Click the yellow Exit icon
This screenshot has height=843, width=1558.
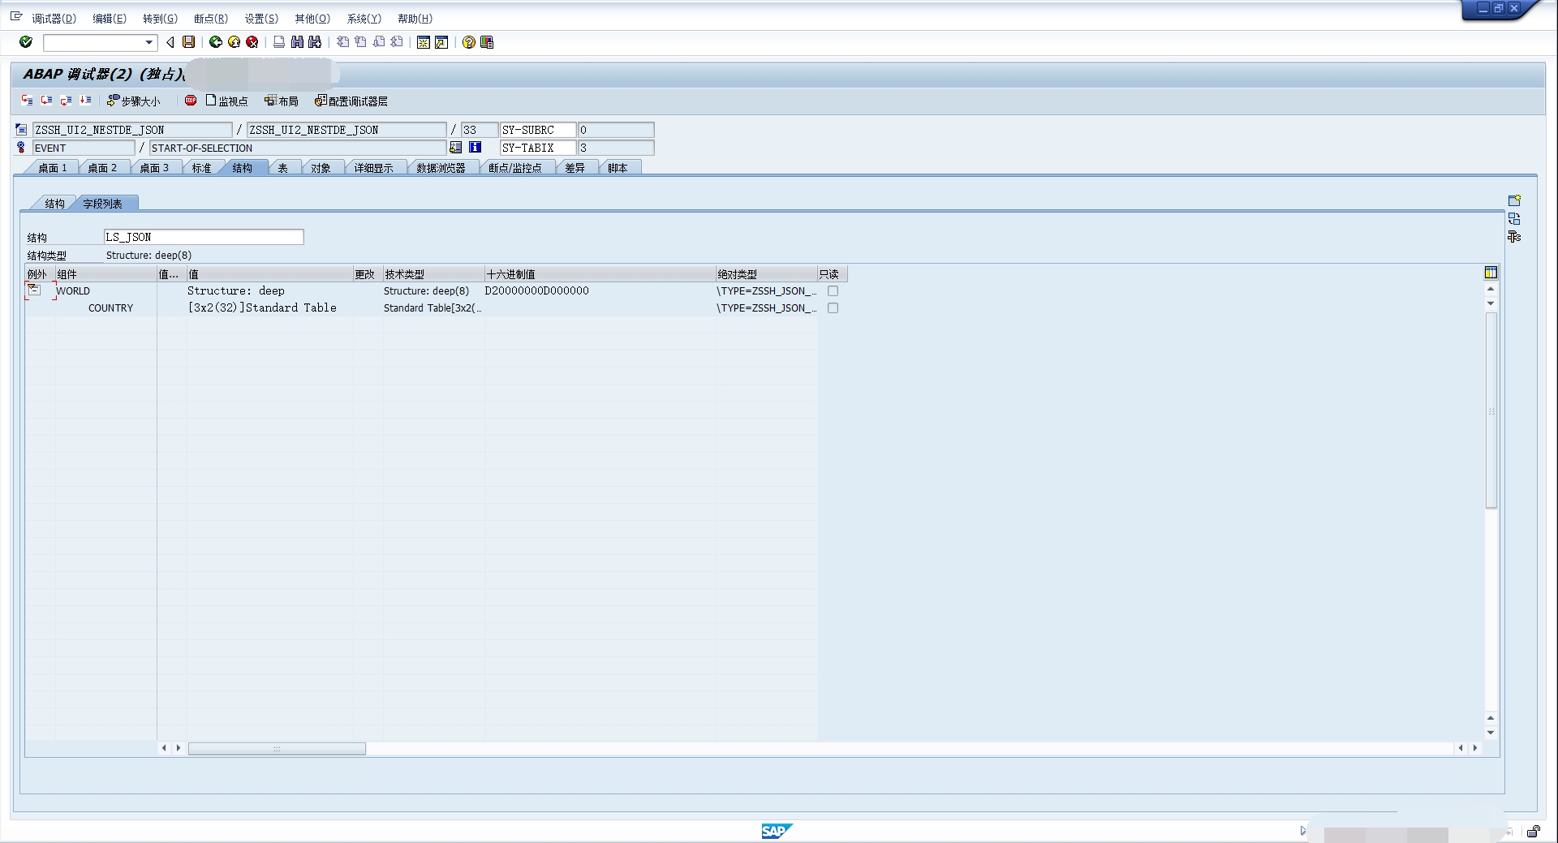coord(235,42)
